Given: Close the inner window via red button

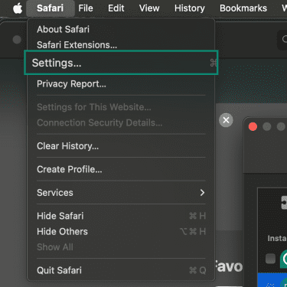Looking at the screenshot, I should tap(253, 126).
